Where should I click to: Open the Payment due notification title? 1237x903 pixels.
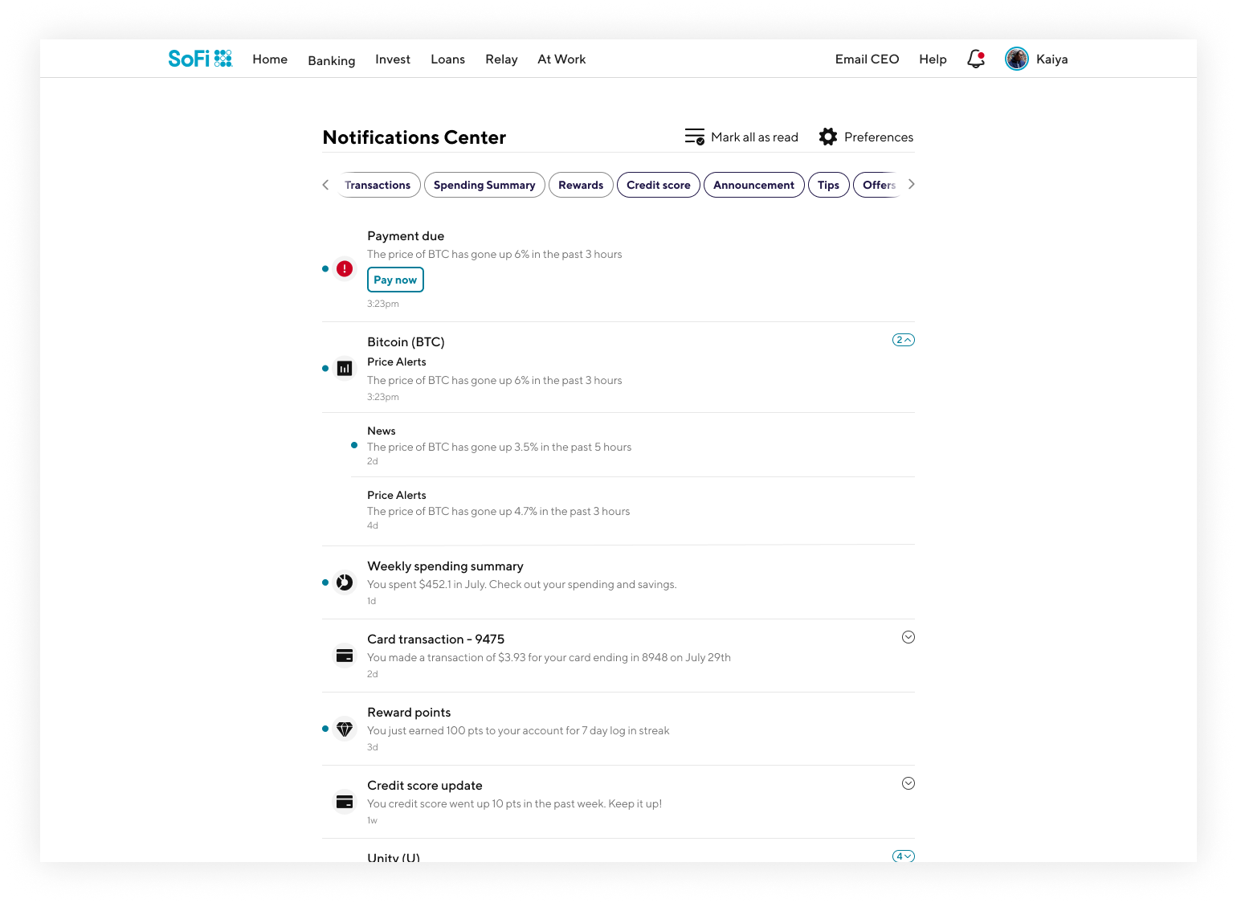pos(406,236)
